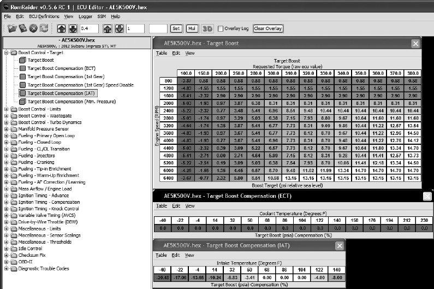
Task: Close the Target Boost Compensation (ECT) window
Action: tap(427, 197)
